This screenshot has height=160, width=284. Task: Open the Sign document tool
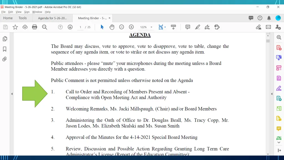(x=207, y=27)
